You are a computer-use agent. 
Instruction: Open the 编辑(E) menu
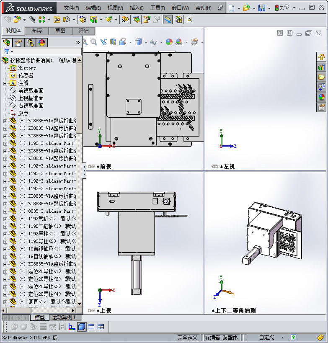coord(93,8)
